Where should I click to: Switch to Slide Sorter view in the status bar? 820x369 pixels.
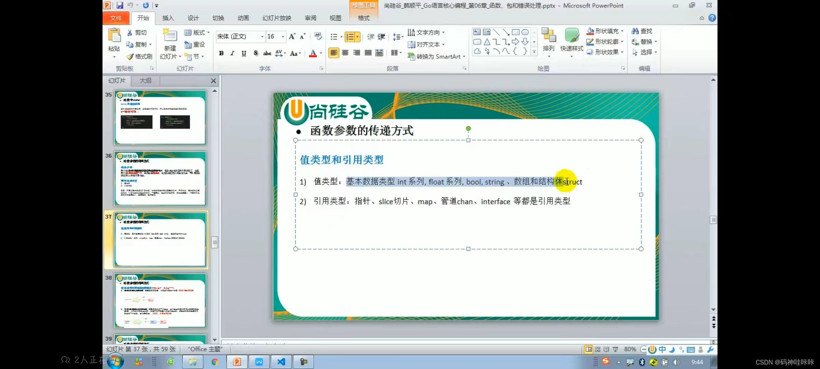(x=598, y=349)
